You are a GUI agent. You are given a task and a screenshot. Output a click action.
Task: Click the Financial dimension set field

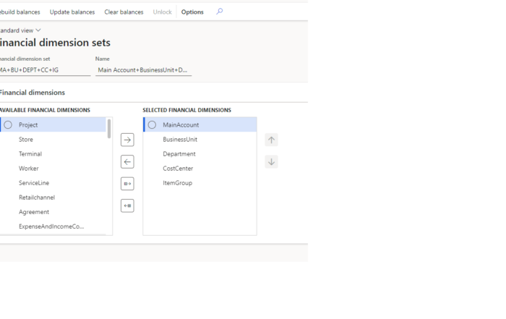[45, 70]
